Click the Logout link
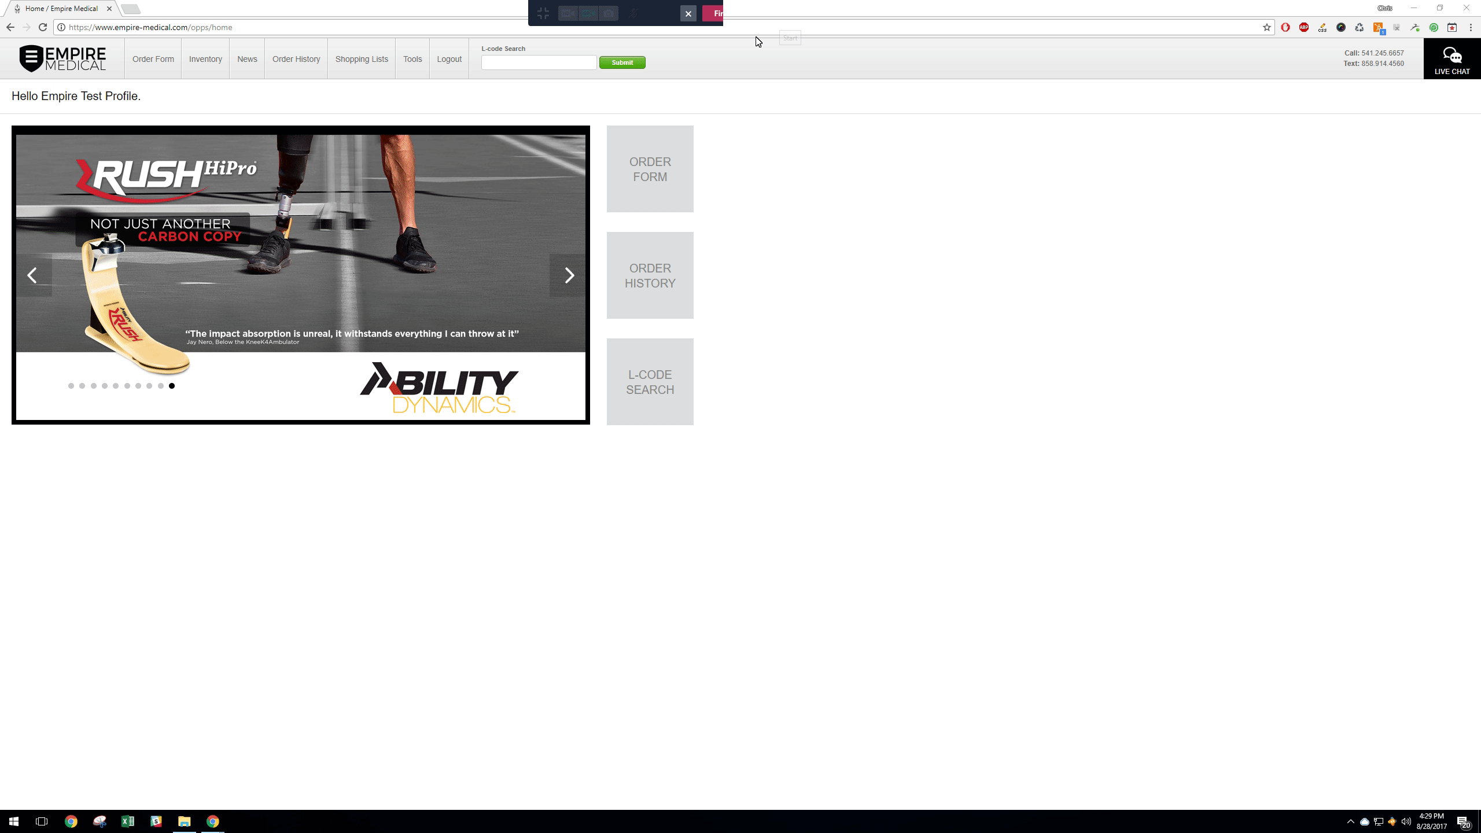The height and width of the screenshot is (833, 1481). (x=450, y=59)
